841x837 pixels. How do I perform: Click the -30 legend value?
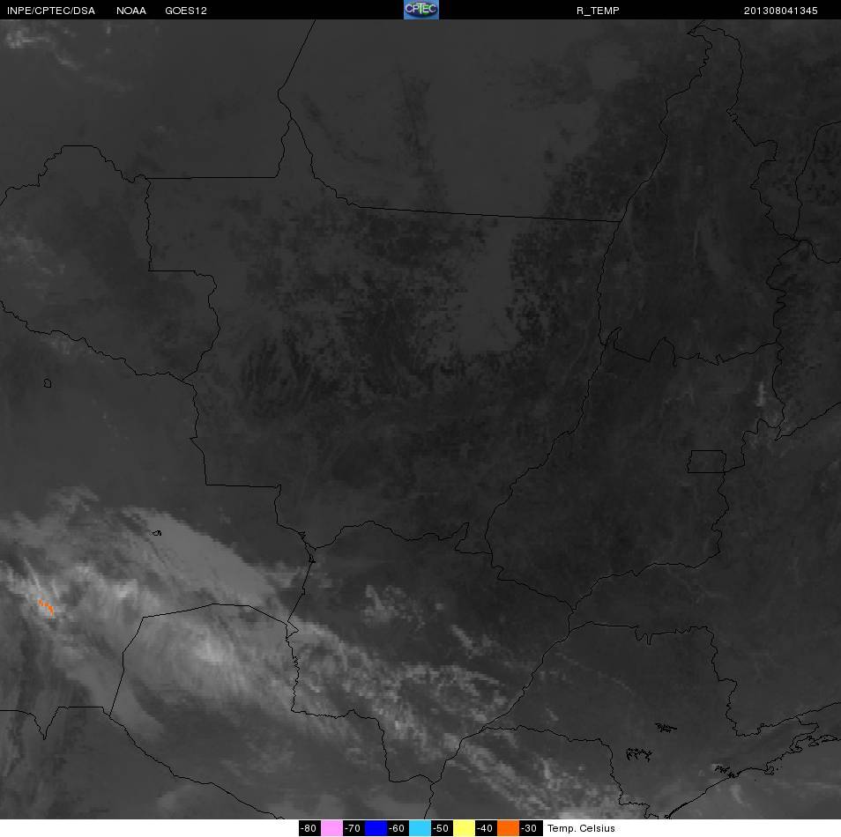click(x=531, y=828)
